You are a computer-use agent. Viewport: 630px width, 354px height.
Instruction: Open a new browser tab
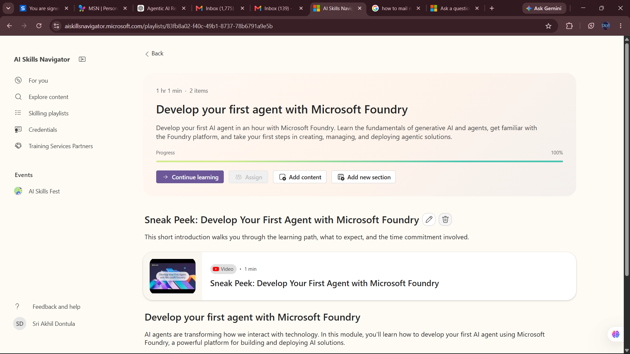[492, 9]
